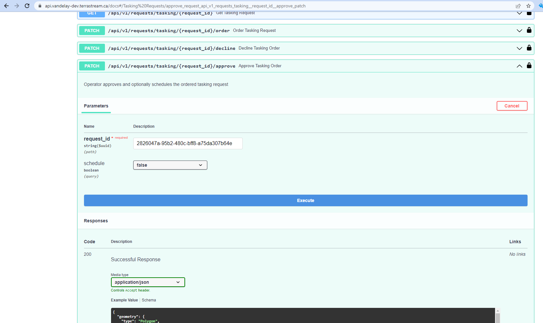Select the Parameters tab
Image resolution: width=543 pixels, height=323 pixels.
click(x=96, y=106)
